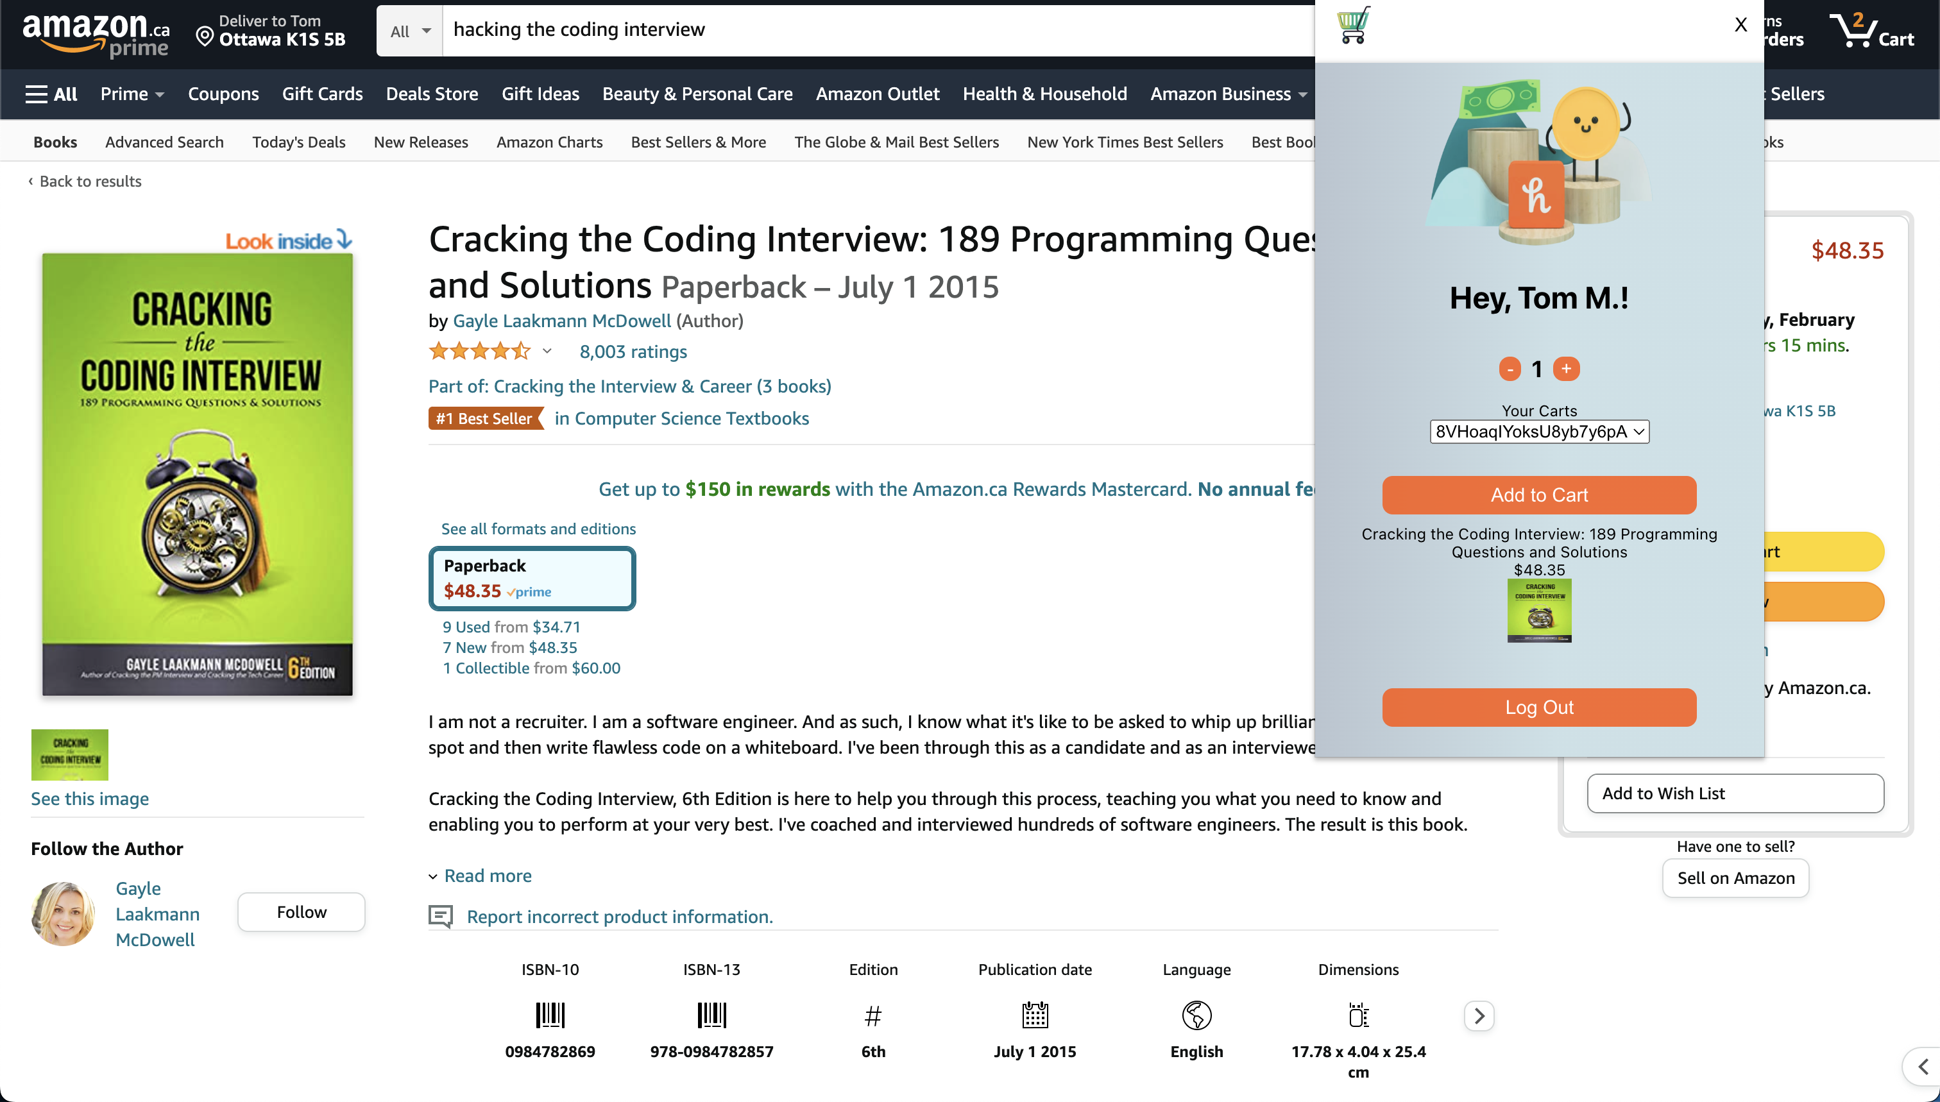This screenshot has height=1102, width=1940.
Task: Click the Log Out button
Action: 1539,707
